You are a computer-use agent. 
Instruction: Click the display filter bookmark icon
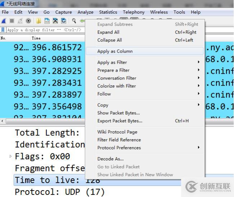coord(3,30)
